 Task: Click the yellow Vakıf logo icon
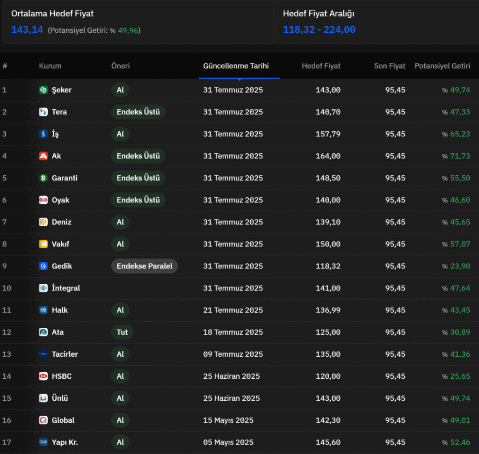tap(44, 244)
